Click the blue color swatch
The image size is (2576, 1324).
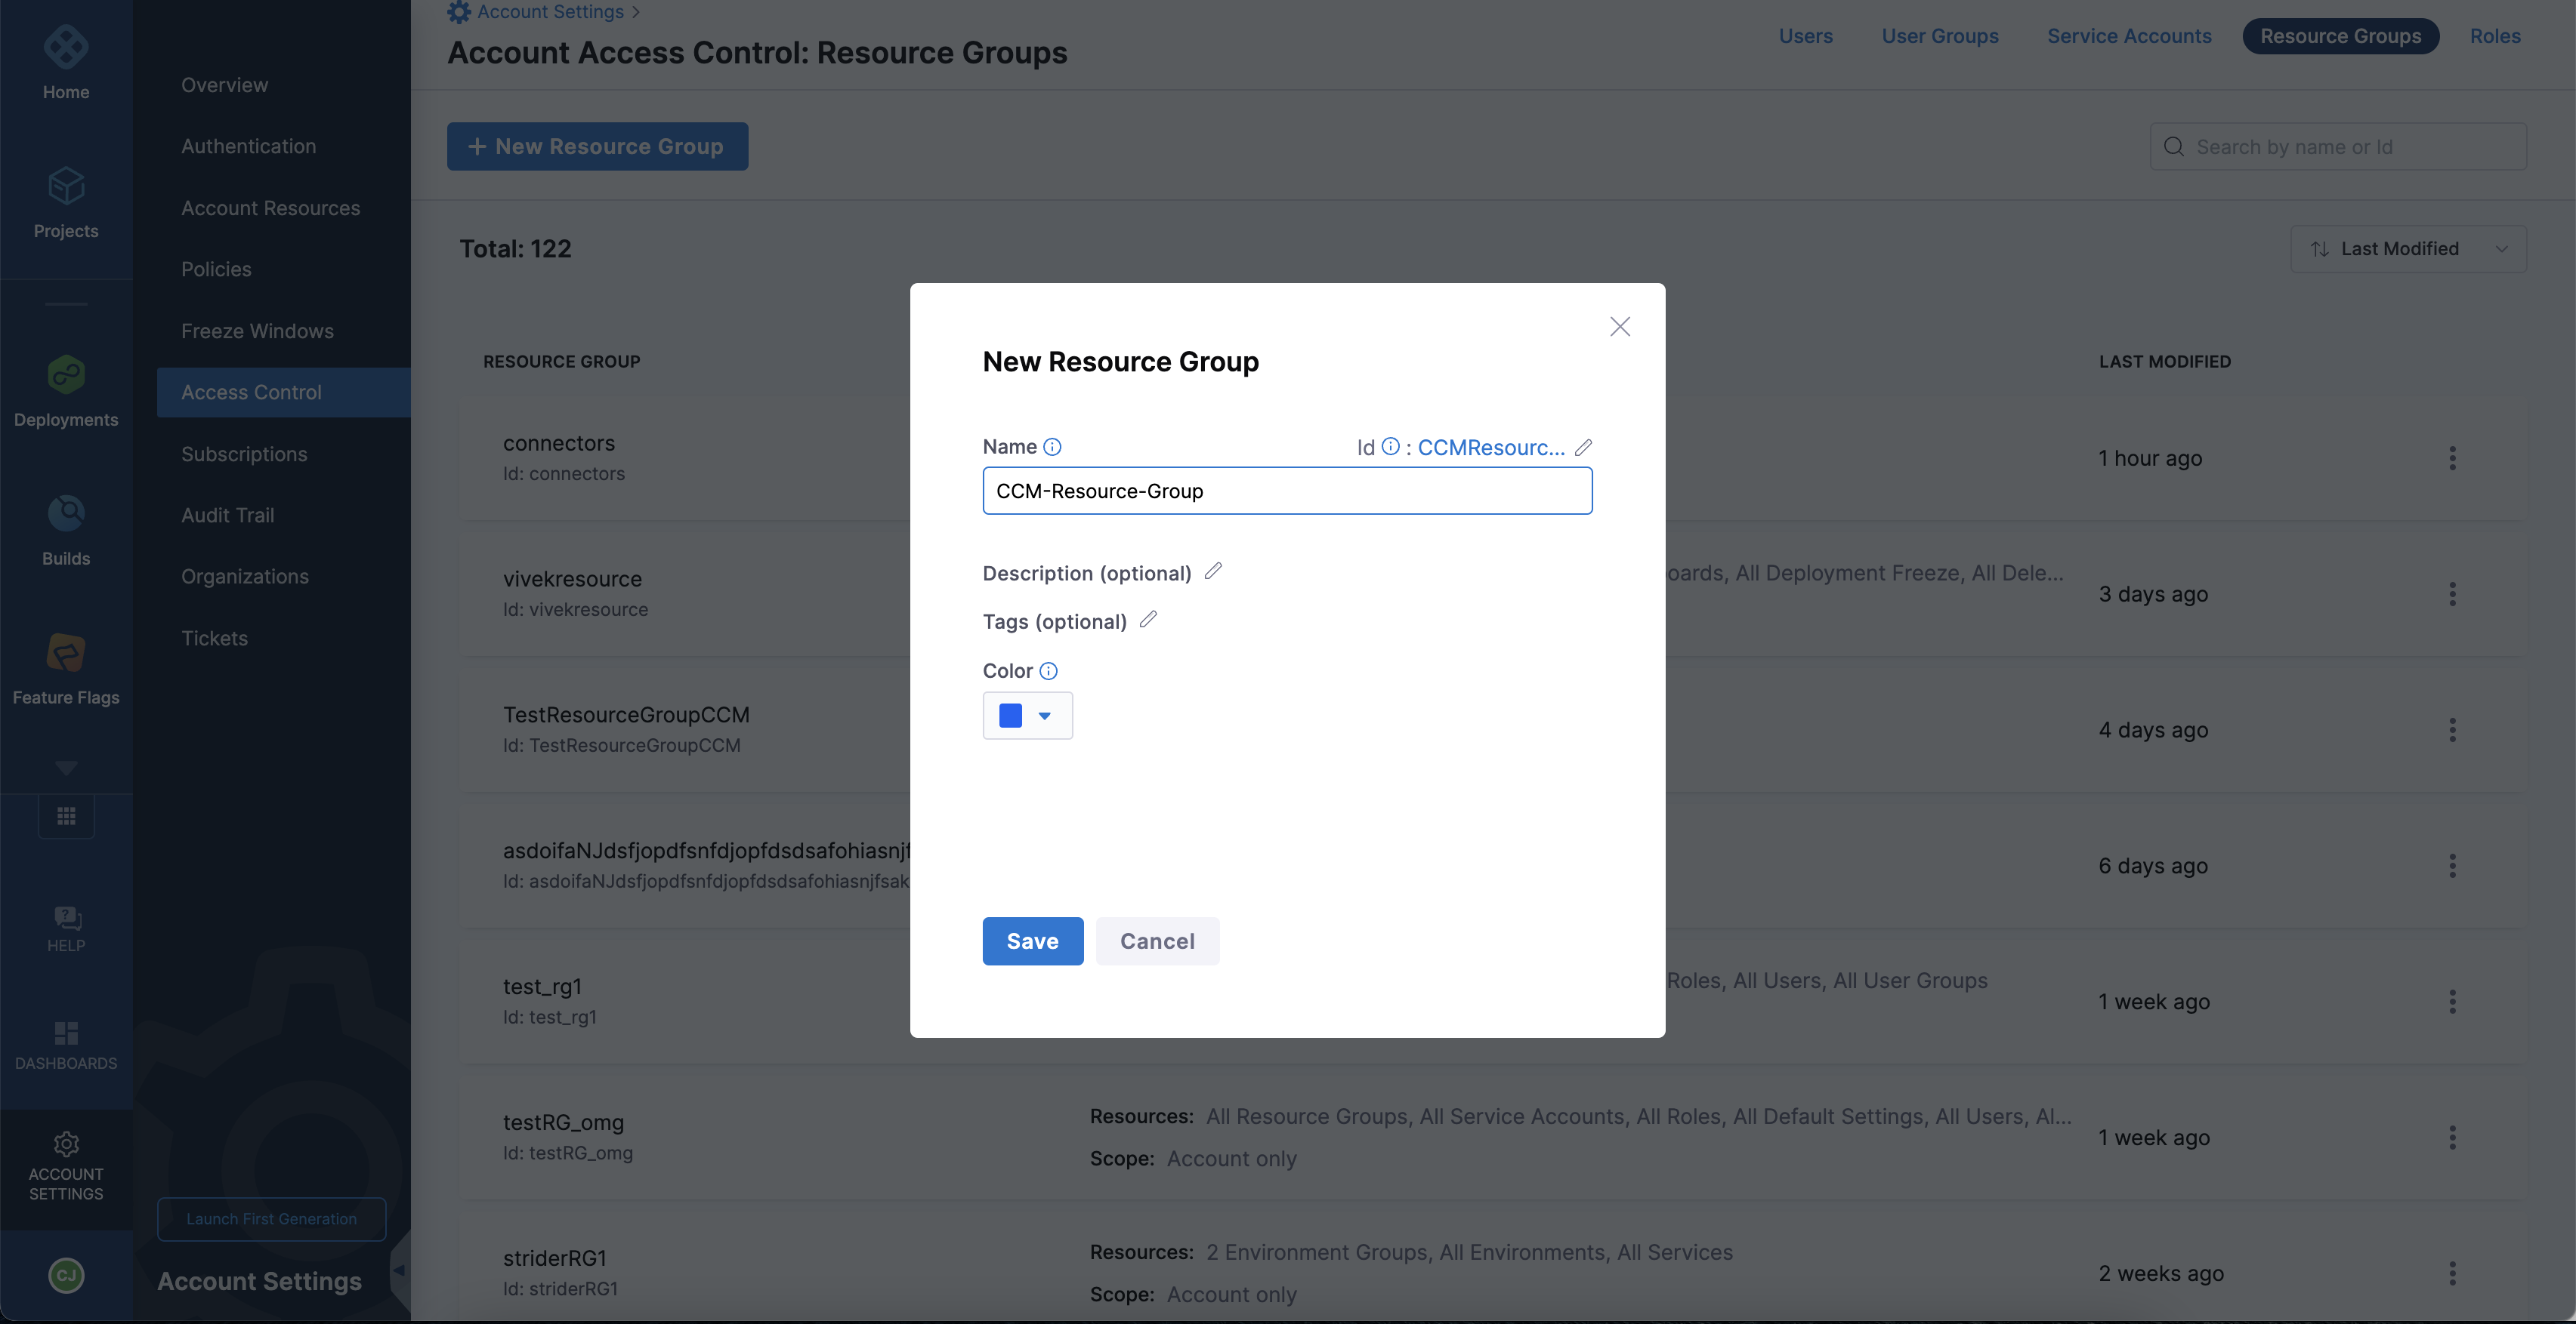[1010, 716]
